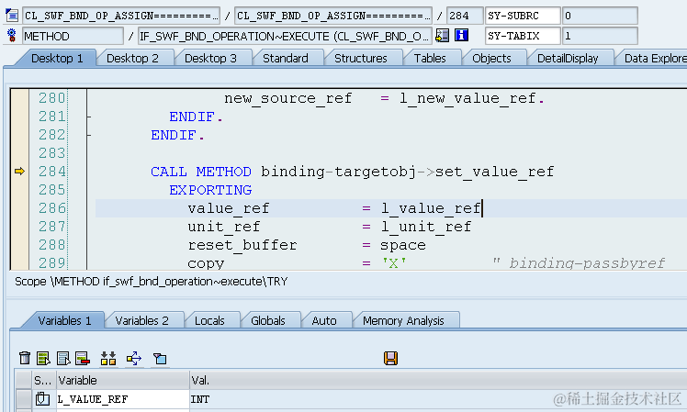Open the DetailDisplay tab

(568, 58)
